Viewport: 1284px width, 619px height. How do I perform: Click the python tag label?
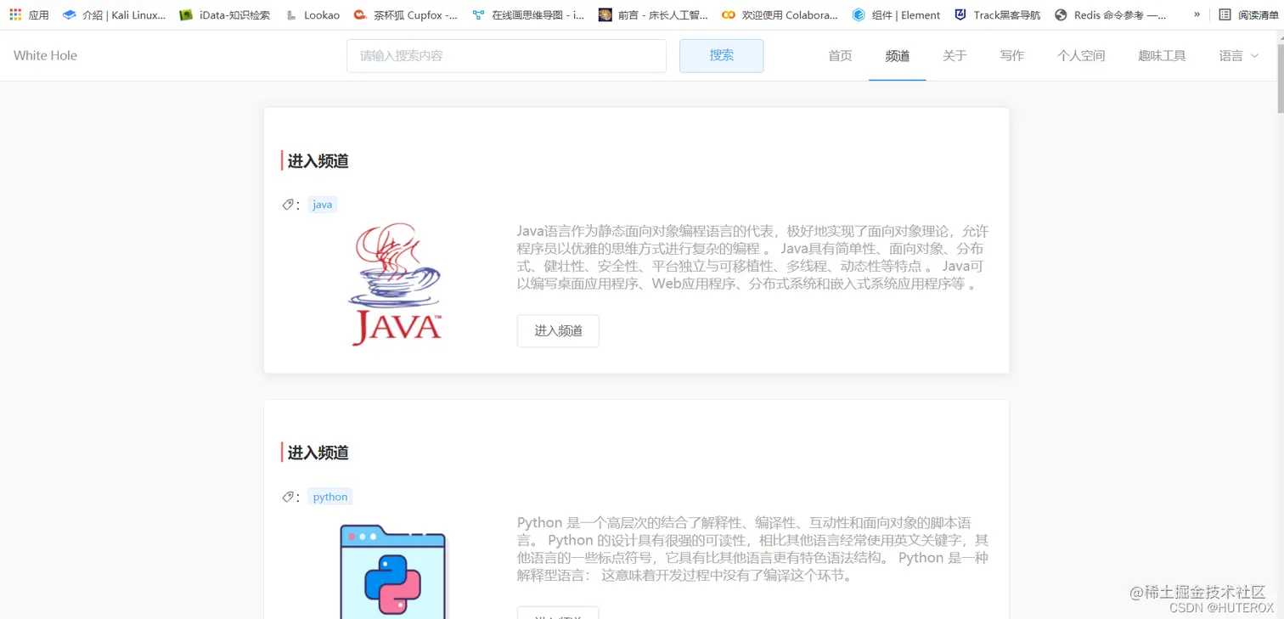pos(329,497)
